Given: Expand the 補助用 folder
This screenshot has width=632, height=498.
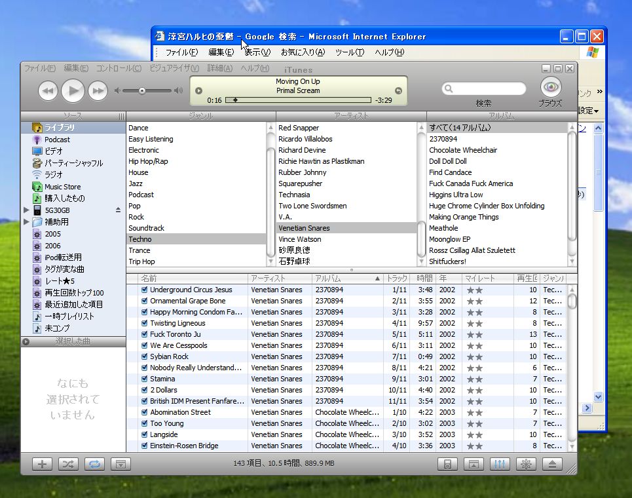Looking at the screenshot, I should [26, 221].
